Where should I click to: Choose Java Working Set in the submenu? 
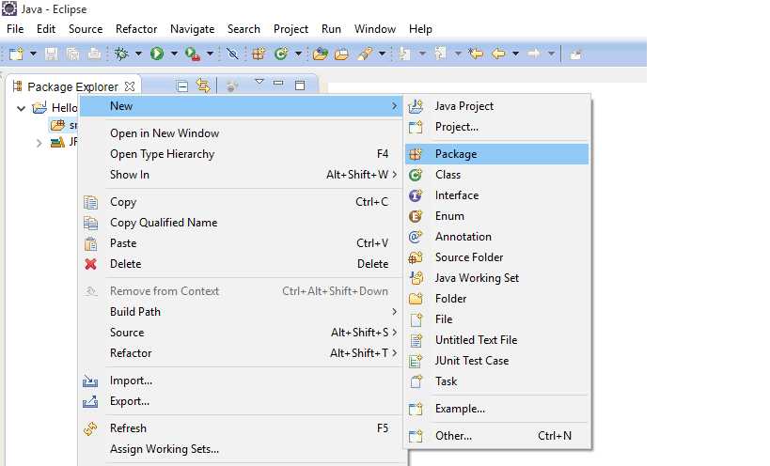tap(497, 278)
